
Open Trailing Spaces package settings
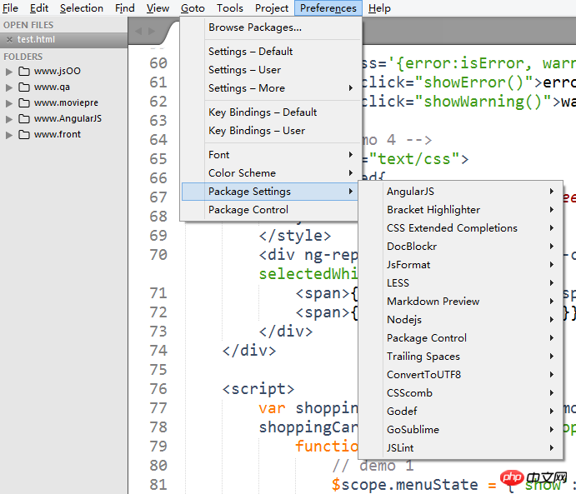(x=460, y=357)
